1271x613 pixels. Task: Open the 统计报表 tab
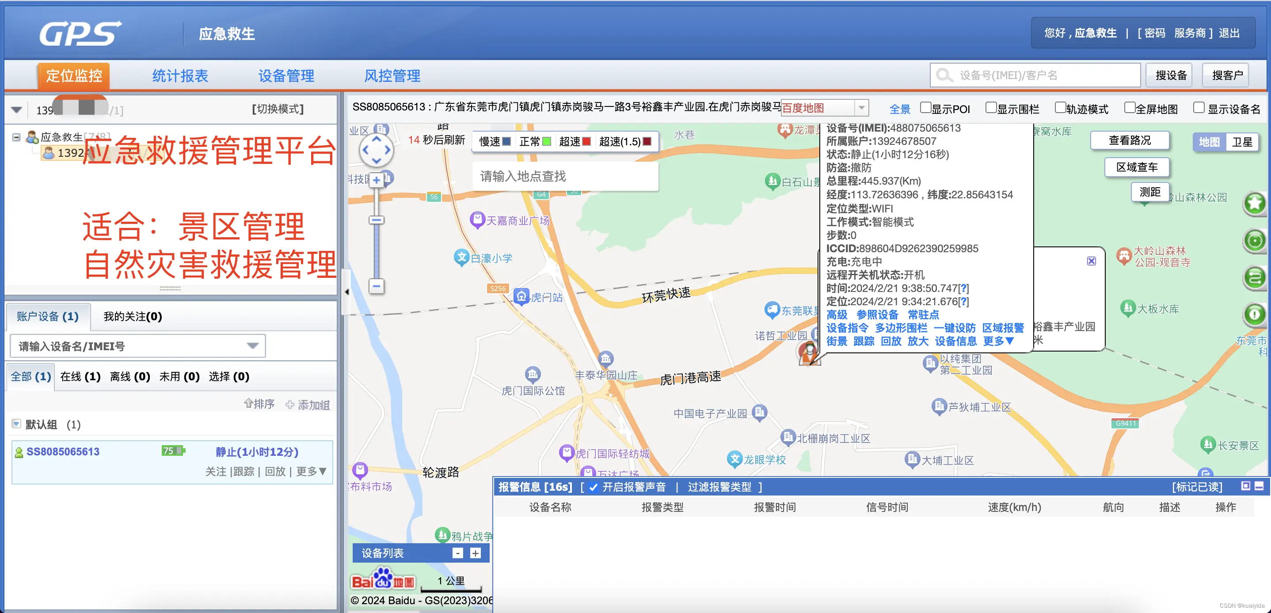[x=180, y=76]
